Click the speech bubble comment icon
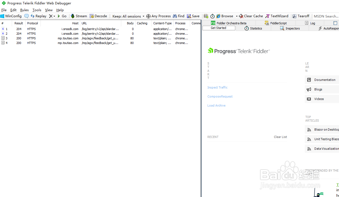The image size is (339, 197). (x=27, y=16)
